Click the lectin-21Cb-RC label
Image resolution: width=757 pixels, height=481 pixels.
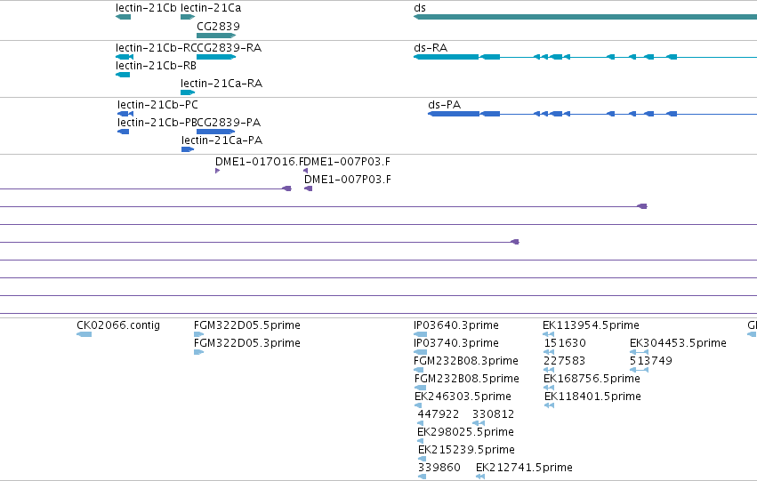click(156, 48)
